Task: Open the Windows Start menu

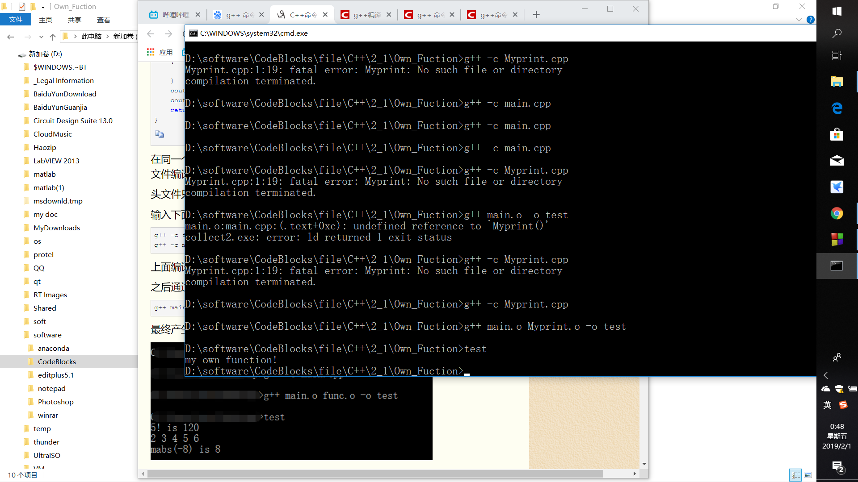Action: tap(837, 11)
